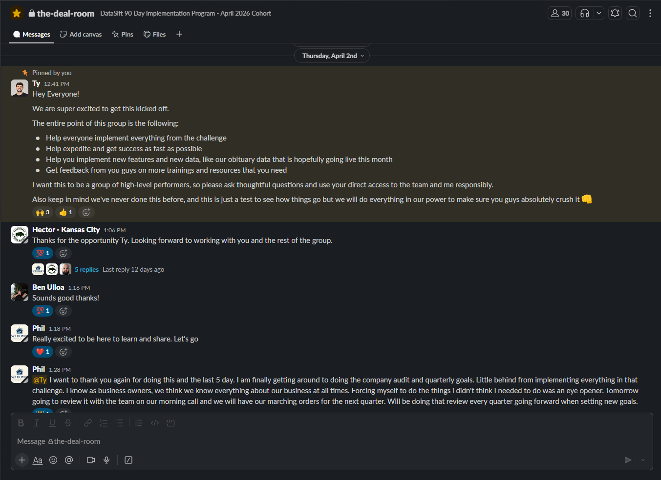
Task: Toggle bold text formatting
Action: (21, 423)
